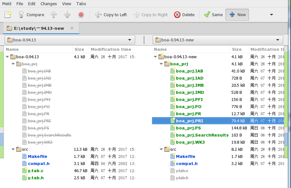Go to previous change up arrow
This screenshot has height=188, width=291.
(x=54, y=15)
